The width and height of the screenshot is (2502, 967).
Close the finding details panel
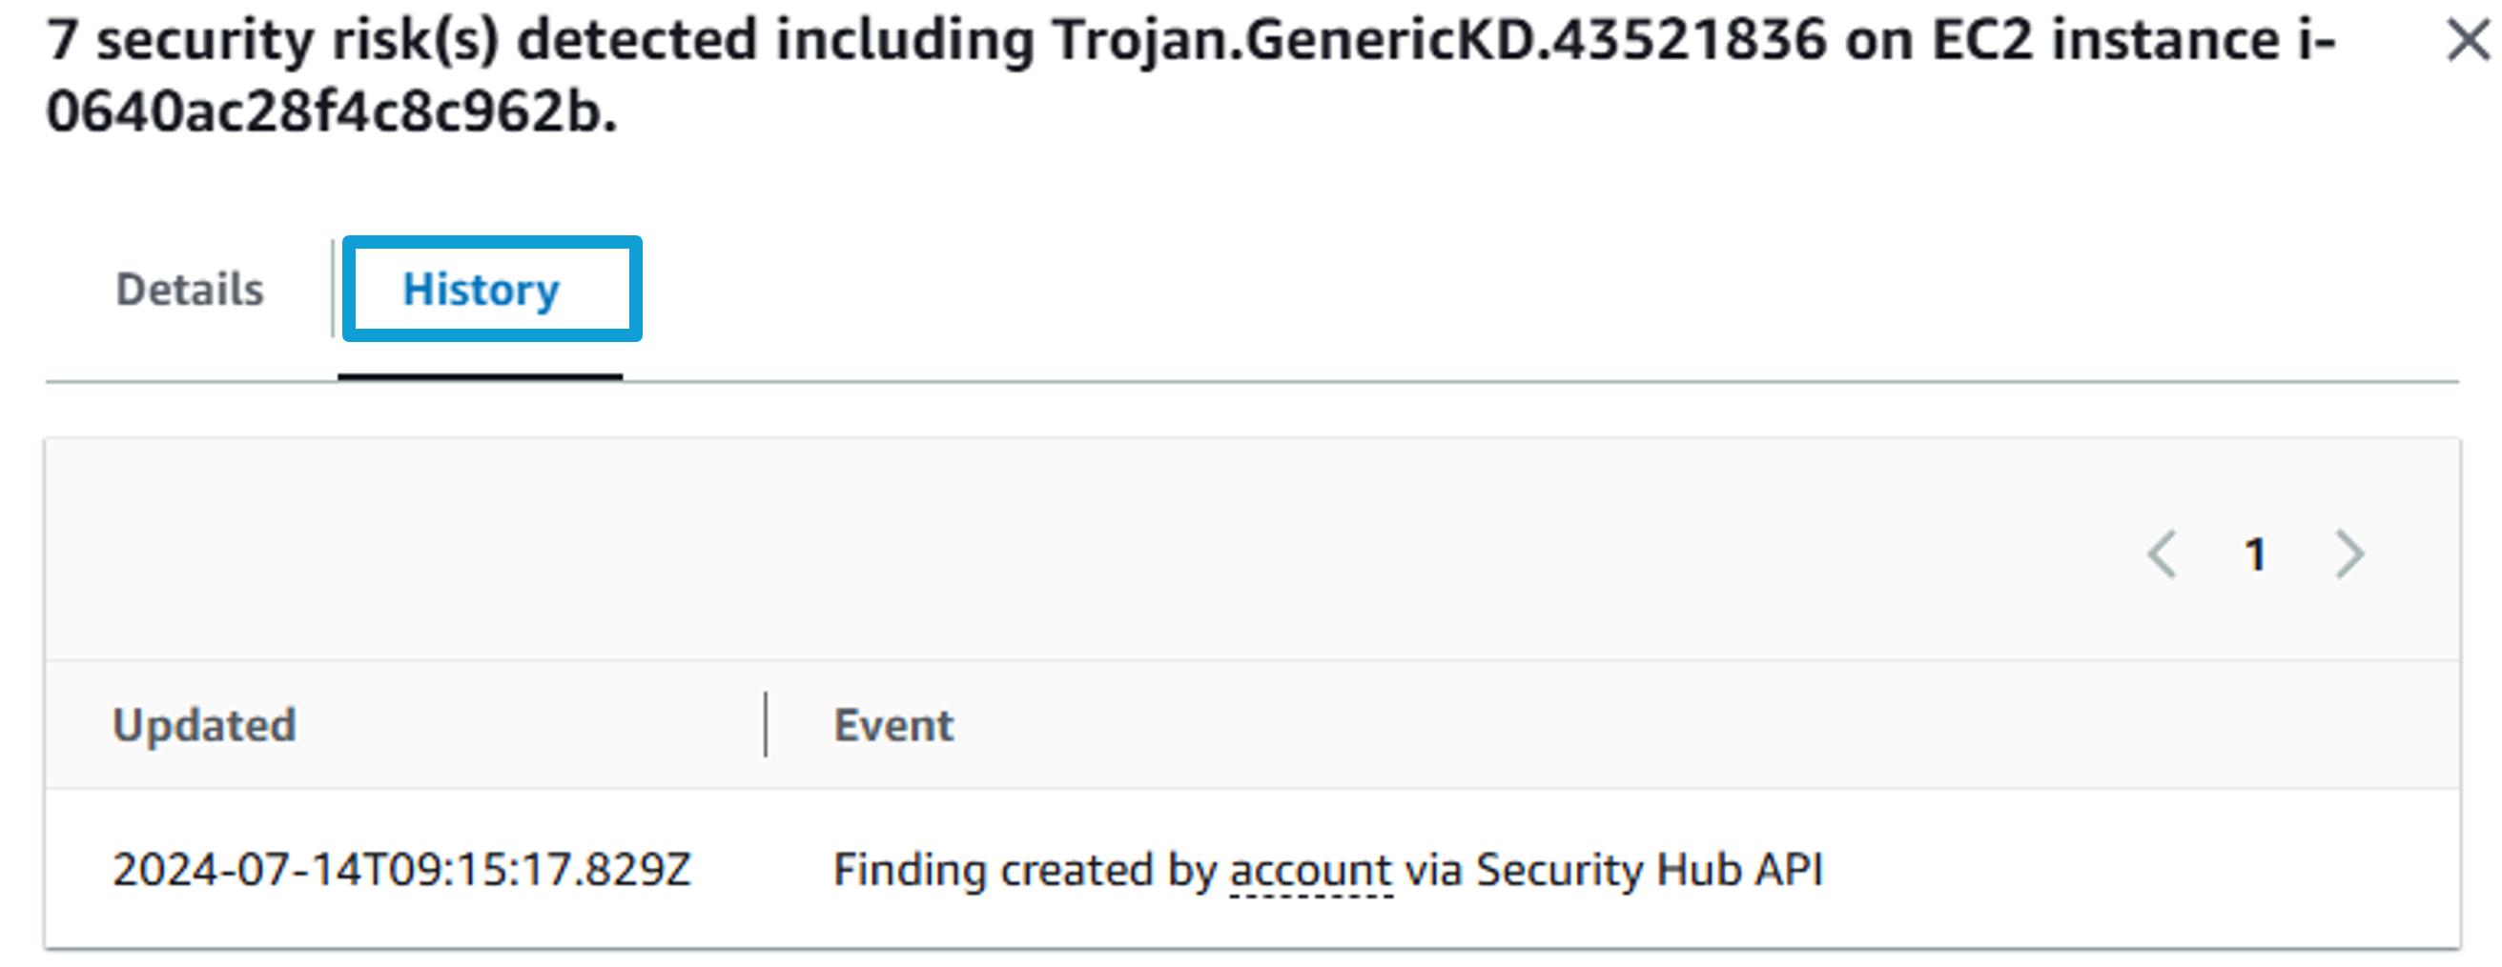(2465, 42)
